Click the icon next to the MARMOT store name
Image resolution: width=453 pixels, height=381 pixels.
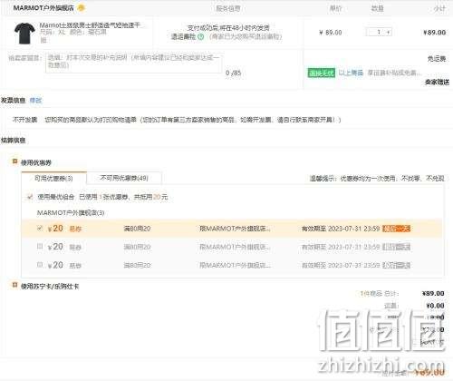click(81, 8)
